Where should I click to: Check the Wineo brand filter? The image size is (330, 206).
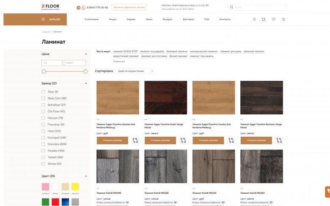coord(43,164)
